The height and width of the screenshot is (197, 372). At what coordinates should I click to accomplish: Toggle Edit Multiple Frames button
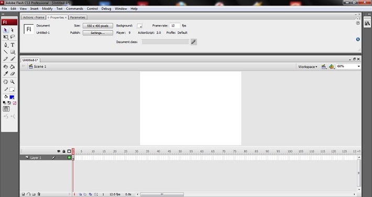[x=91, y=194]
